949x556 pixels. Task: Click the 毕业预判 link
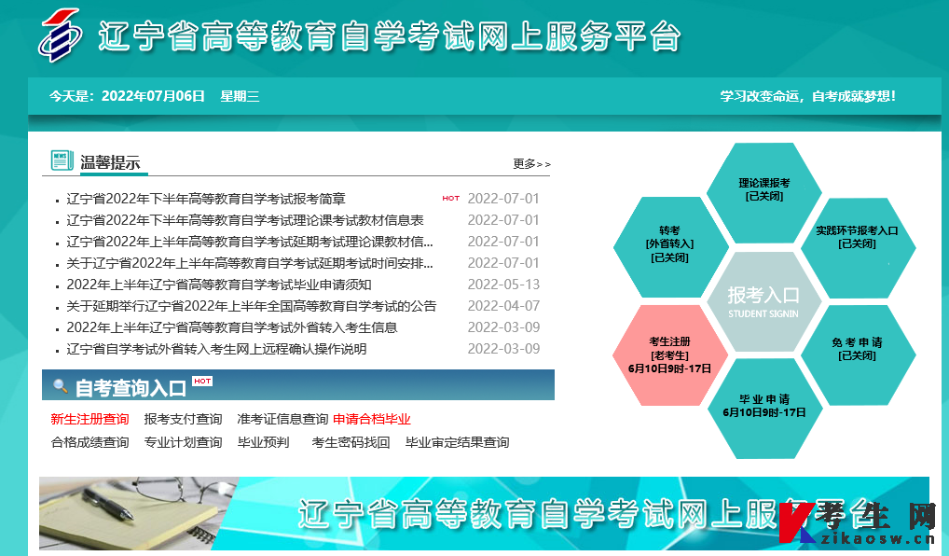[263, 442]
